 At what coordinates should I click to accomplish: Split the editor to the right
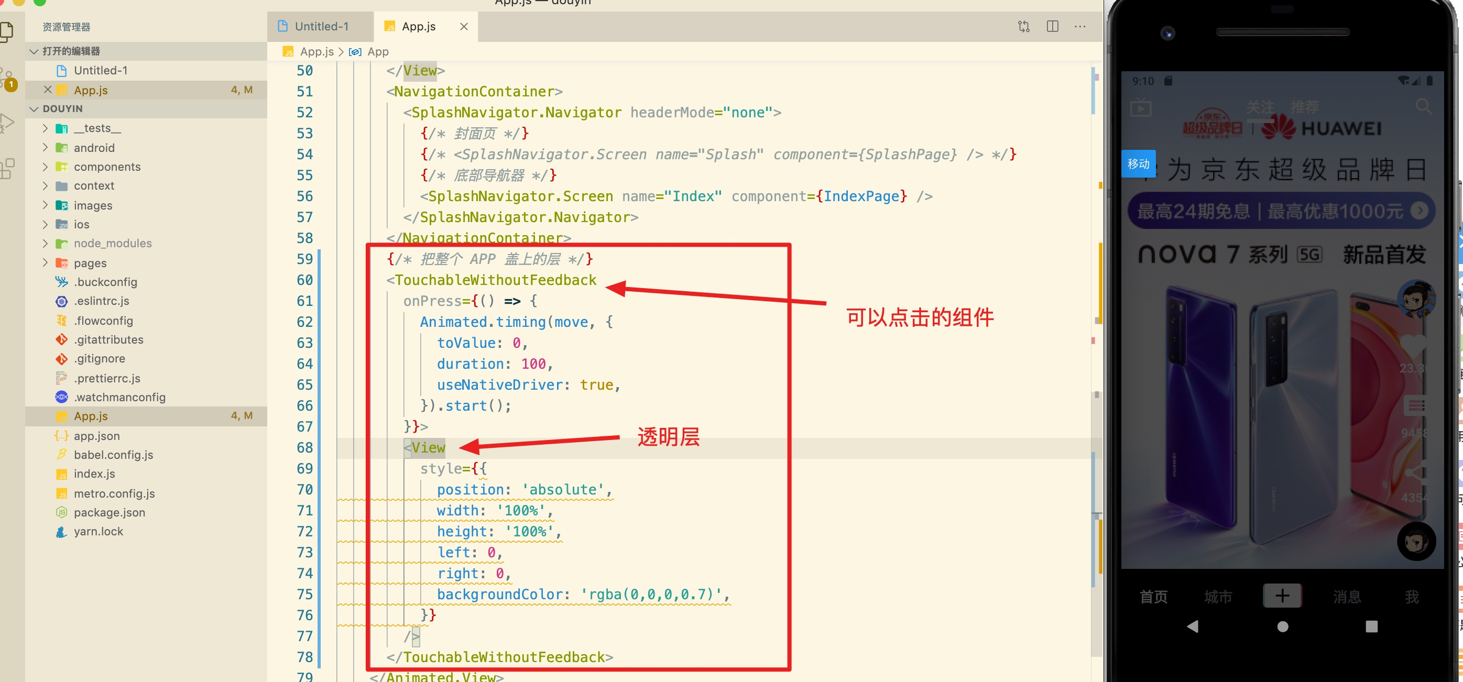[x=1052, y=26]
